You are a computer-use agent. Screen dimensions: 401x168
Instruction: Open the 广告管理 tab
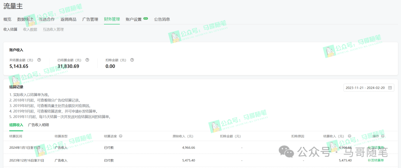90,19
